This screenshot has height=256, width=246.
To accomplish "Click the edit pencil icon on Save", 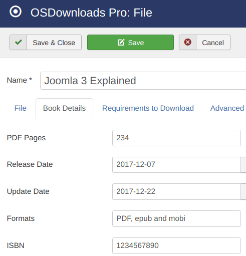I will 121,42.
